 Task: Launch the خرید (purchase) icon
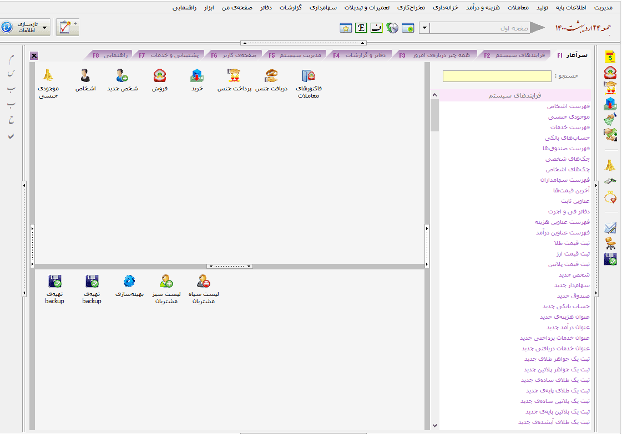pyautogui.click(x=197, y=76)
